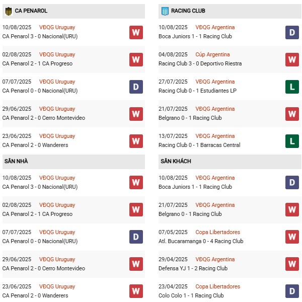Screen dimensions: 302x302
Task: Click the CA Penarol club crest
Action: click(x=9, y=11)
